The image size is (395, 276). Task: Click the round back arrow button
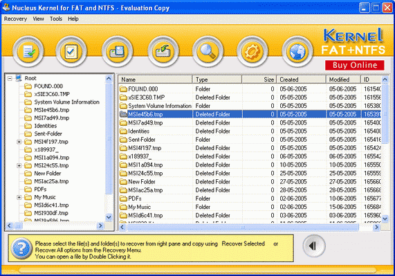point(313,246)
